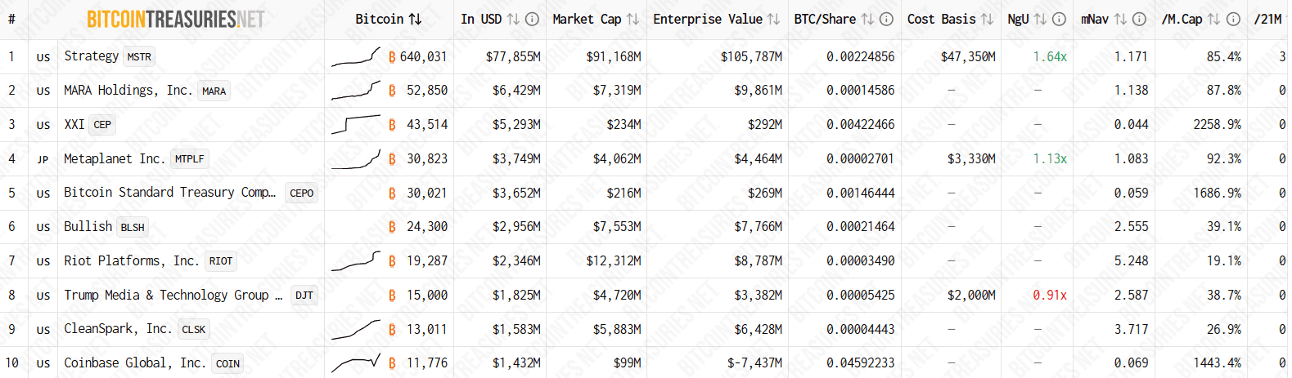Click the /21M column header
Screen dimensions: 1292x378
(x=1268, y=19)
